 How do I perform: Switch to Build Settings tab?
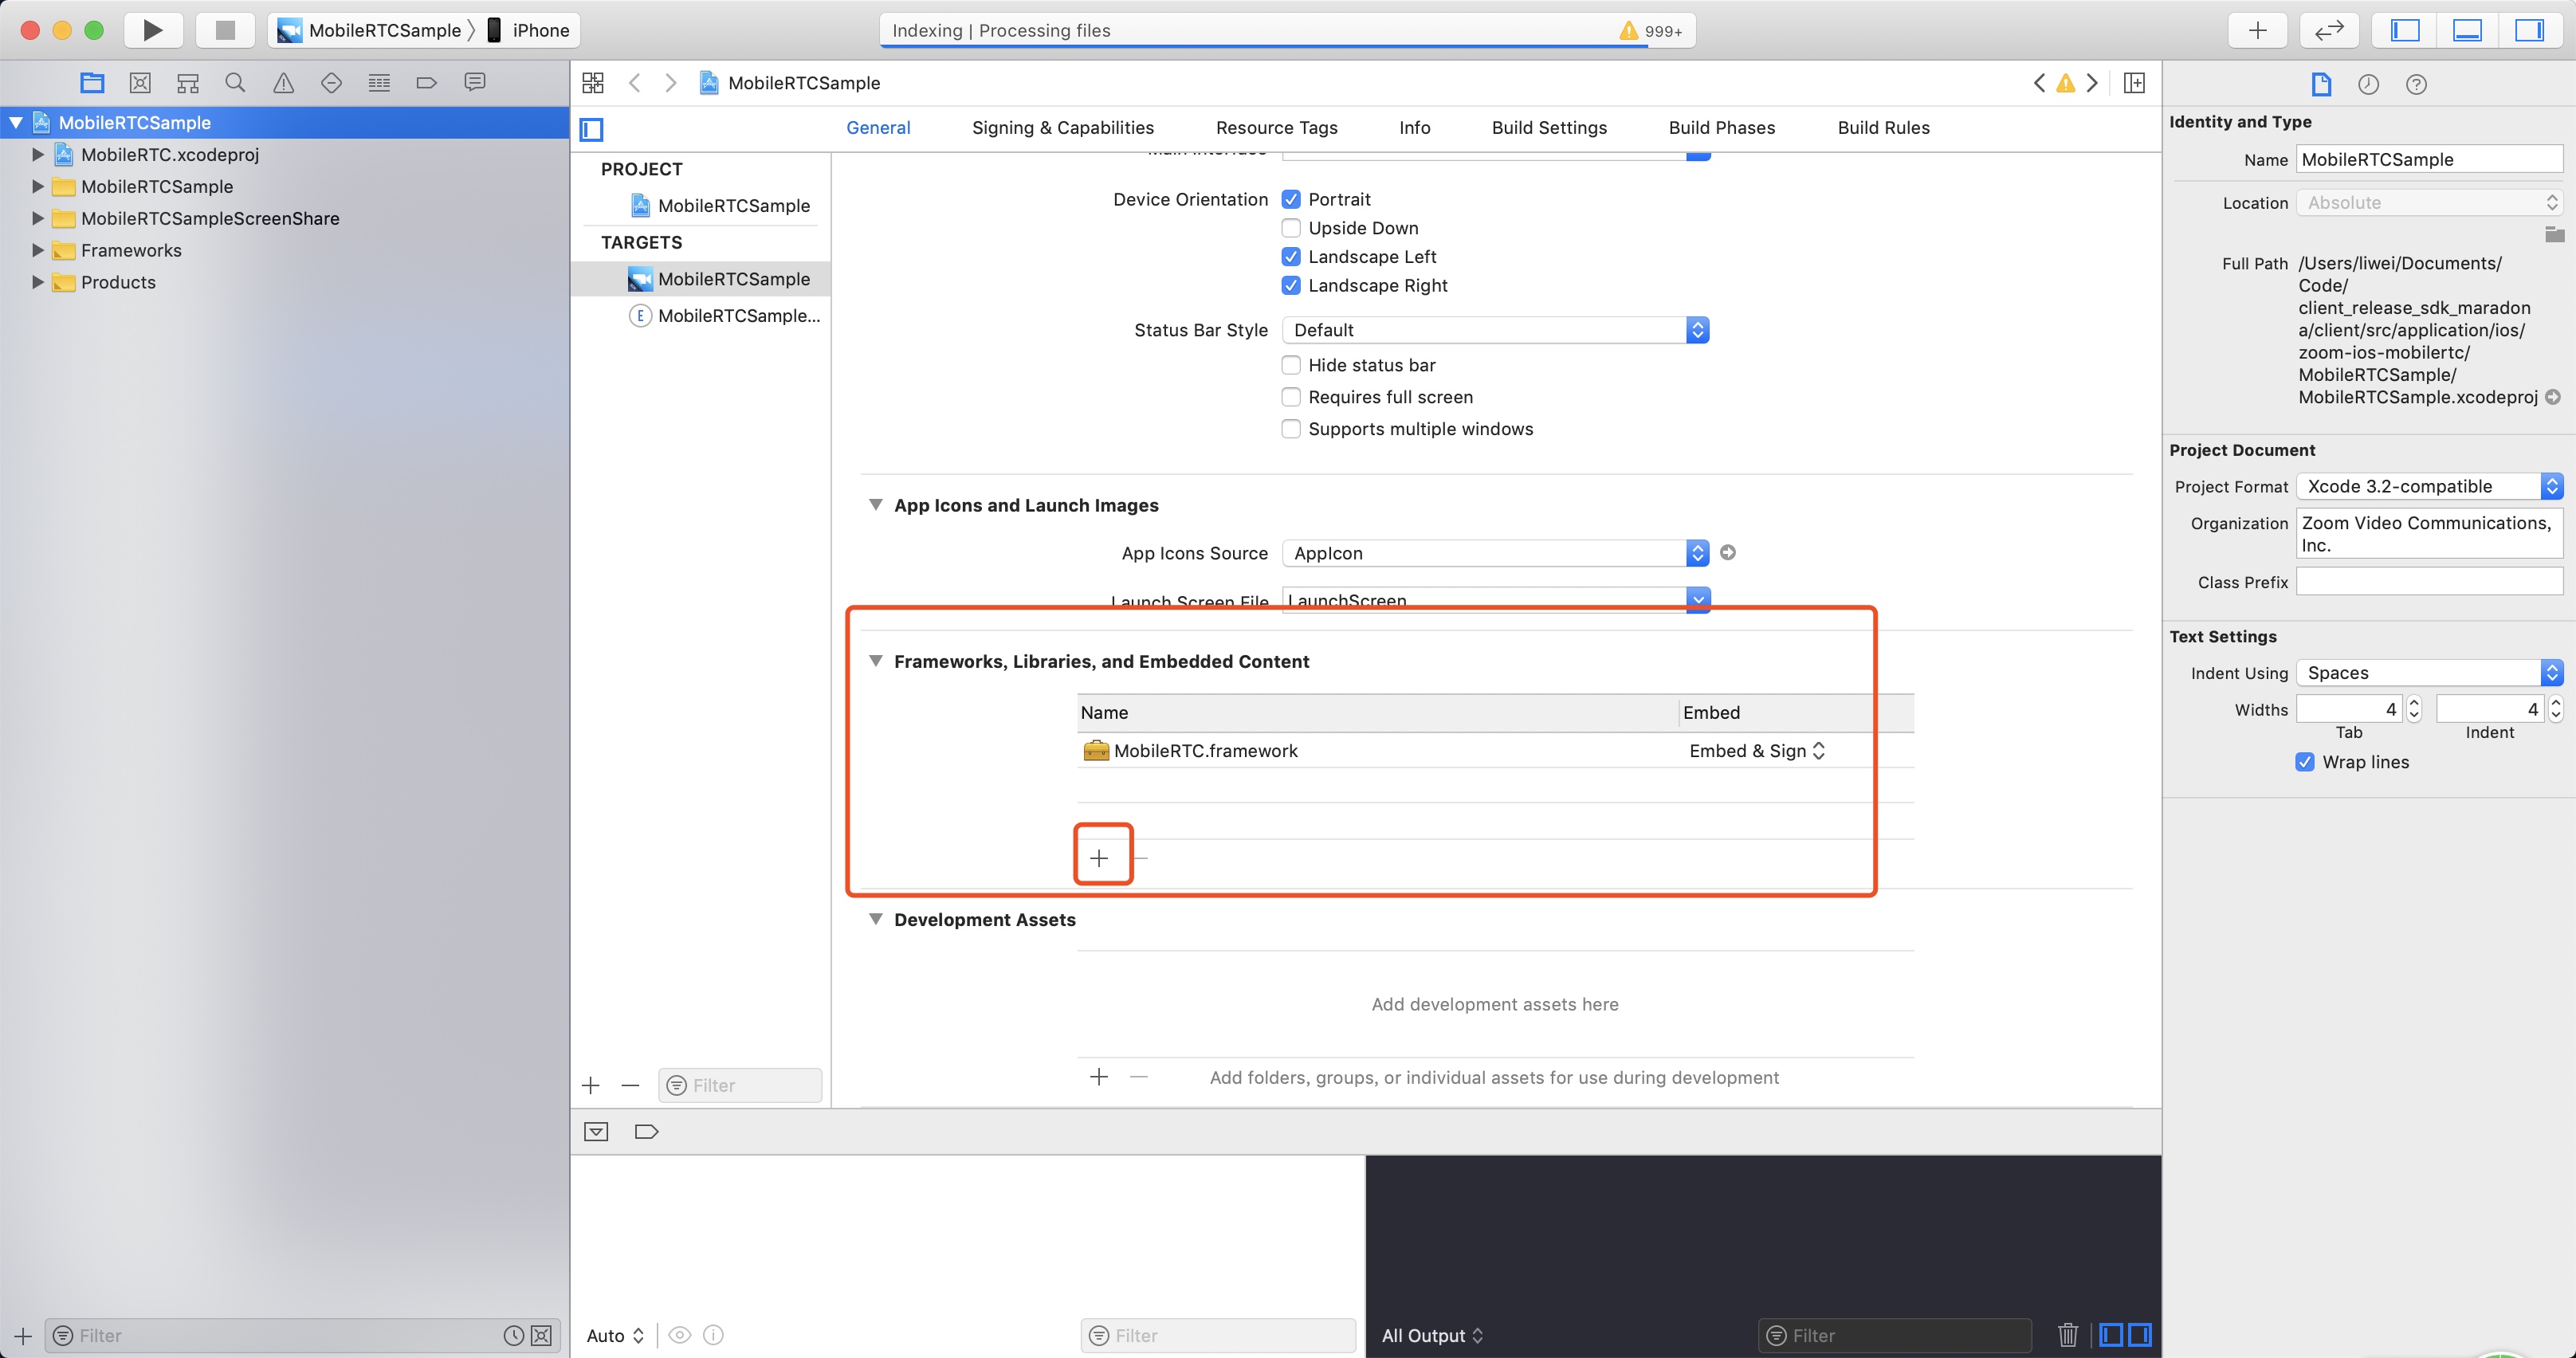click(1549, 128)
